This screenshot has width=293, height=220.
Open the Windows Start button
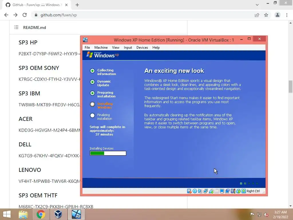click(x=7, y=214)
